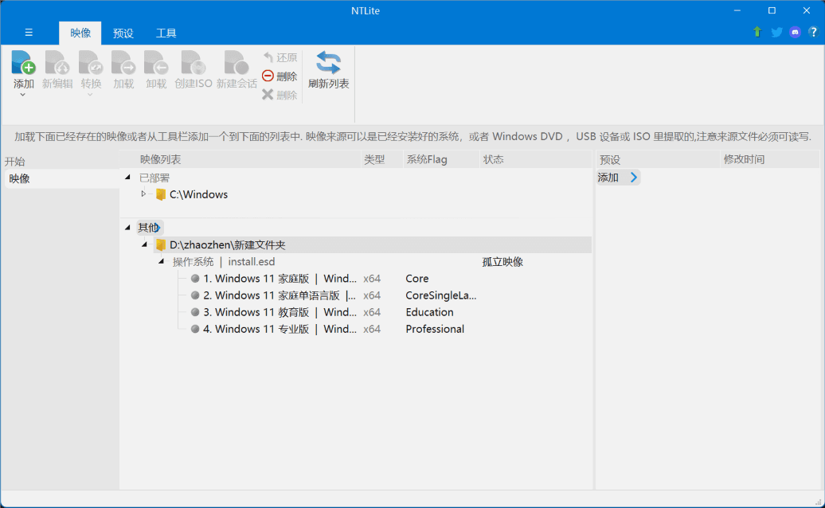Expand the C:\Windows tree node

pos(143,194)
